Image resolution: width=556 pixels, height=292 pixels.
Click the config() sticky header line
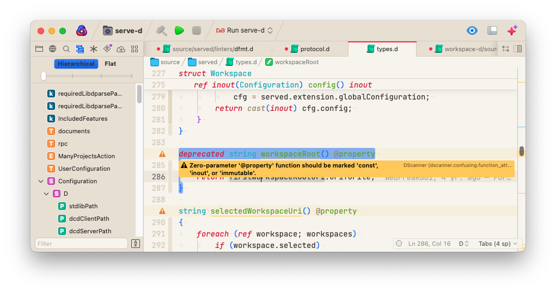pyautogui.click(x=283, y=85)
